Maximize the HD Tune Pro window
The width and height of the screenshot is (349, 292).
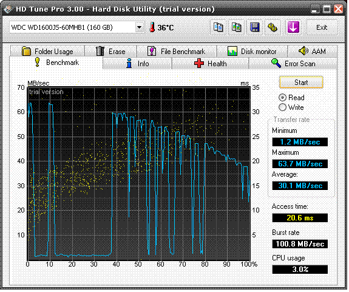327,9
